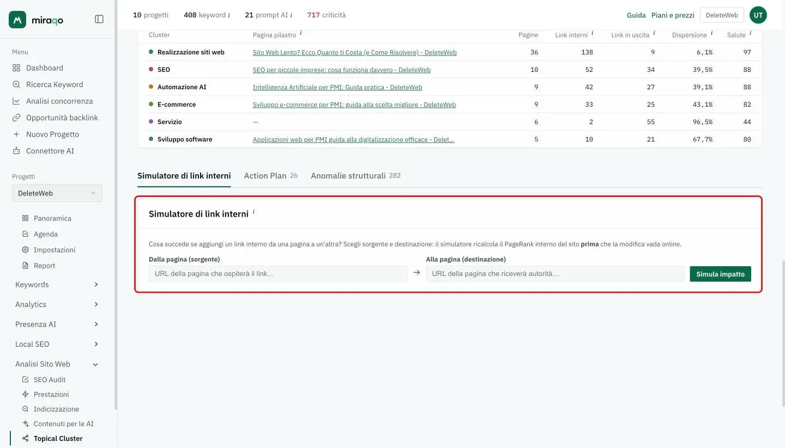The width and height of the screenshot is (785, 448).
Task: Click the Servizio cluster name
Action: point(170,122)
